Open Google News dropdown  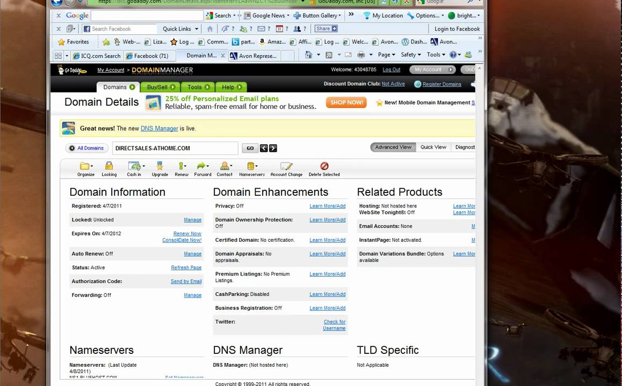288,16
